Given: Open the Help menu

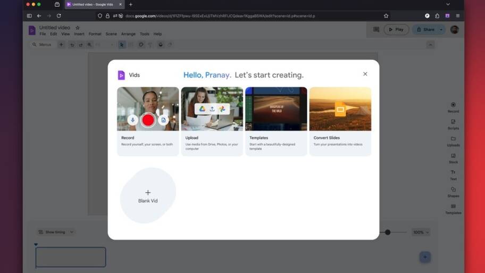Looking at the screenshot, I should click(157, 34).
